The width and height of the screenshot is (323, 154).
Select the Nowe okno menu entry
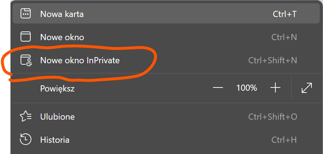click(62, 37)
